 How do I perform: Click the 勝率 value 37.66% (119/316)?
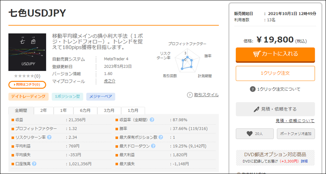tap(190, 129)
